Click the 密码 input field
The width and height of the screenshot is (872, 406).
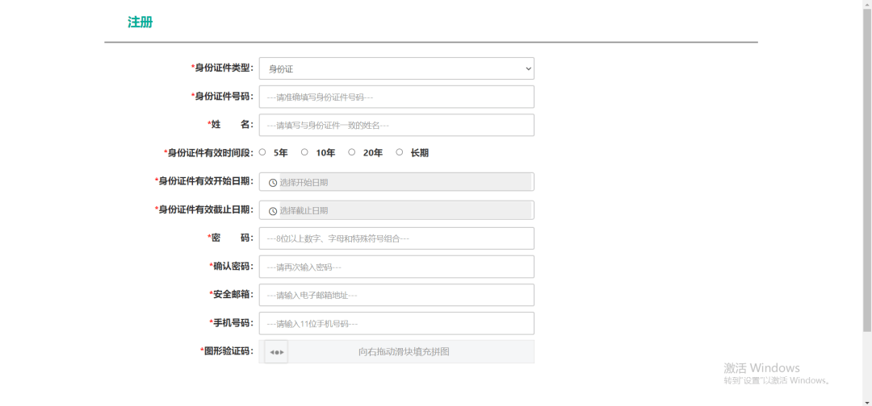[x=396, y=238]
